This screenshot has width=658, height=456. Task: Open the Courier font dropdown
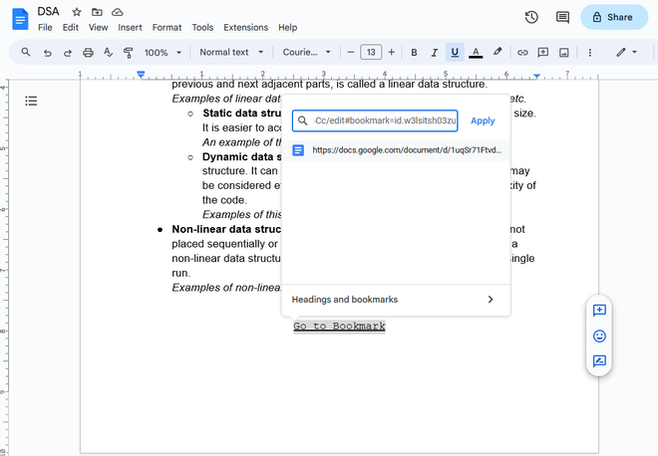coord(306,53)
